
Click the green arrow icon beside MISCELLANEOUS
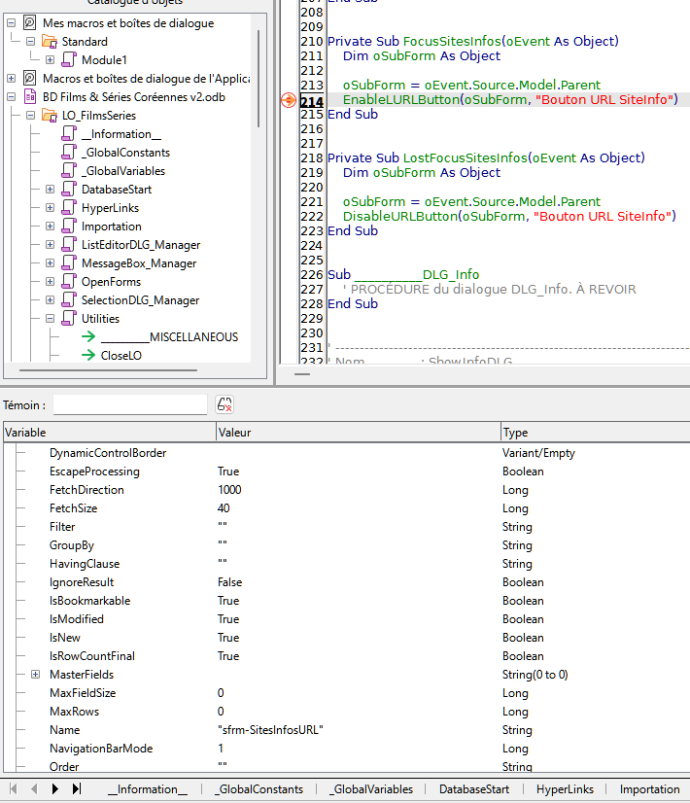coord(88,336)
